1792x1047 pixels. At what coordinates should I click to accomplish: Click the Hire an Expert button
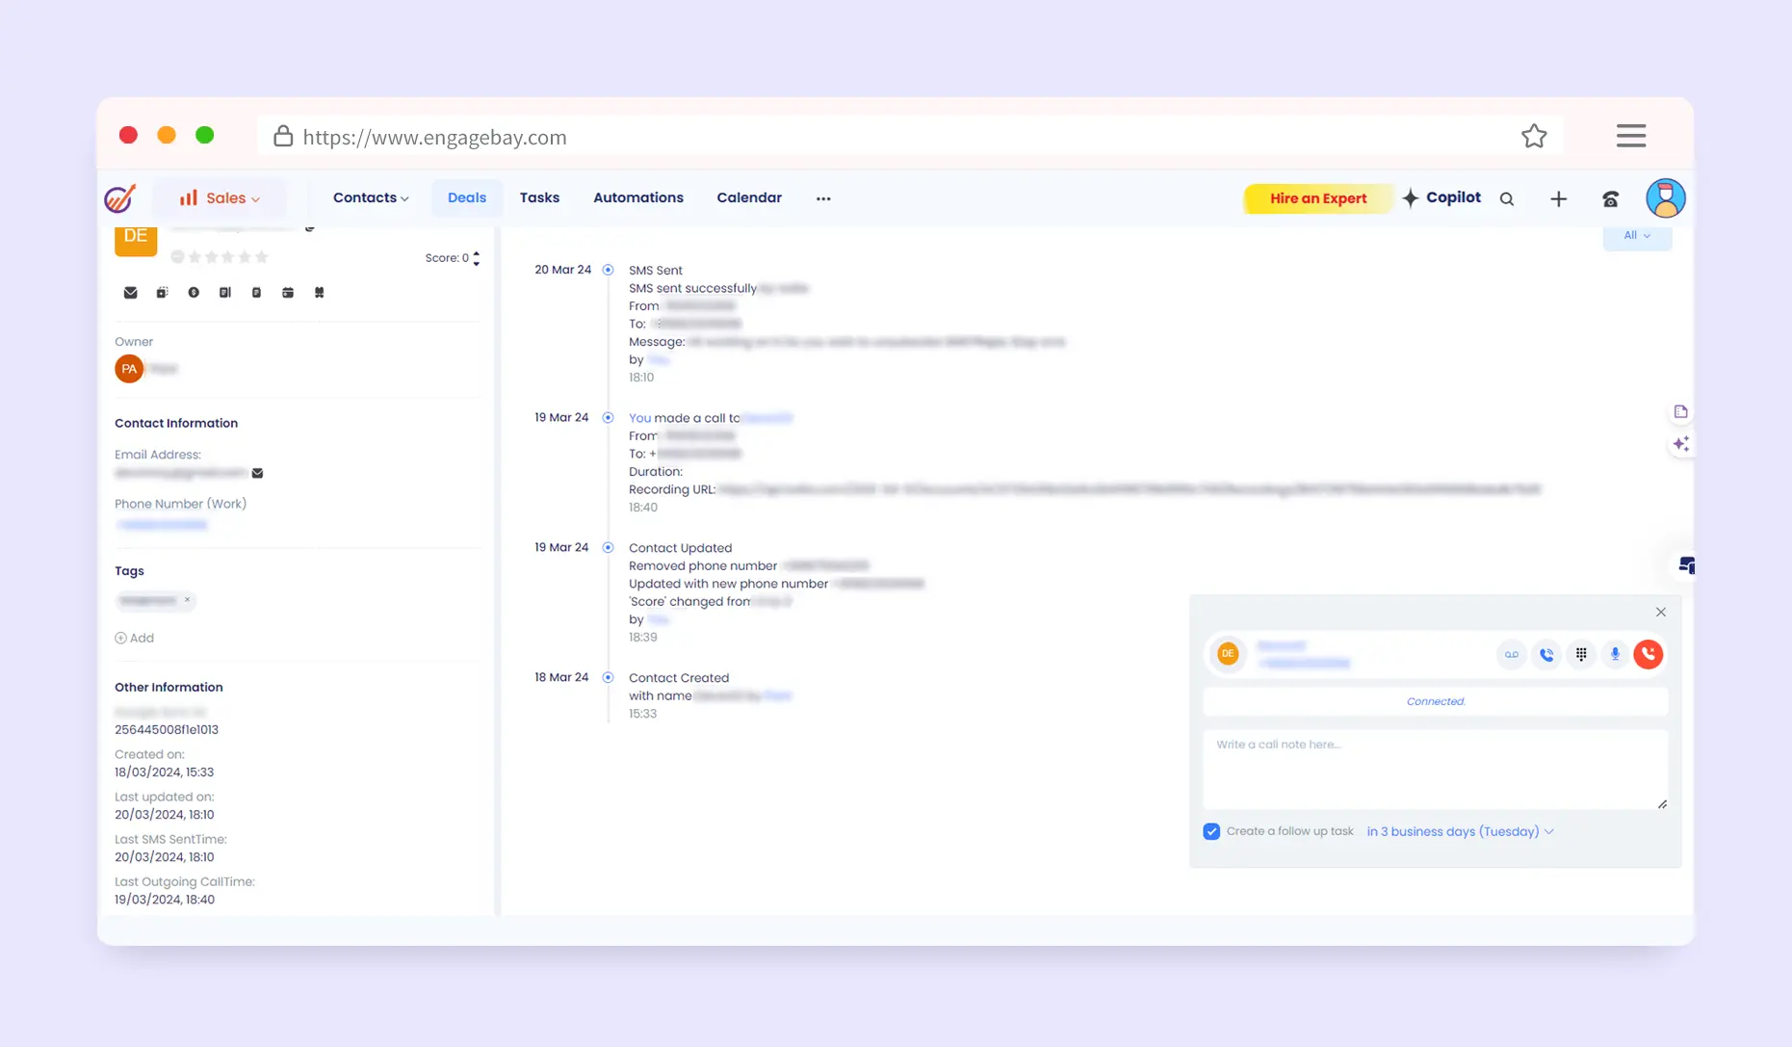click(1317, 198)
